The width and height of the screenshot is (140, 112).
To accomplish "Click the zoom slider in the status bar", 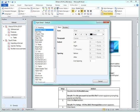I will click(128, 109).
